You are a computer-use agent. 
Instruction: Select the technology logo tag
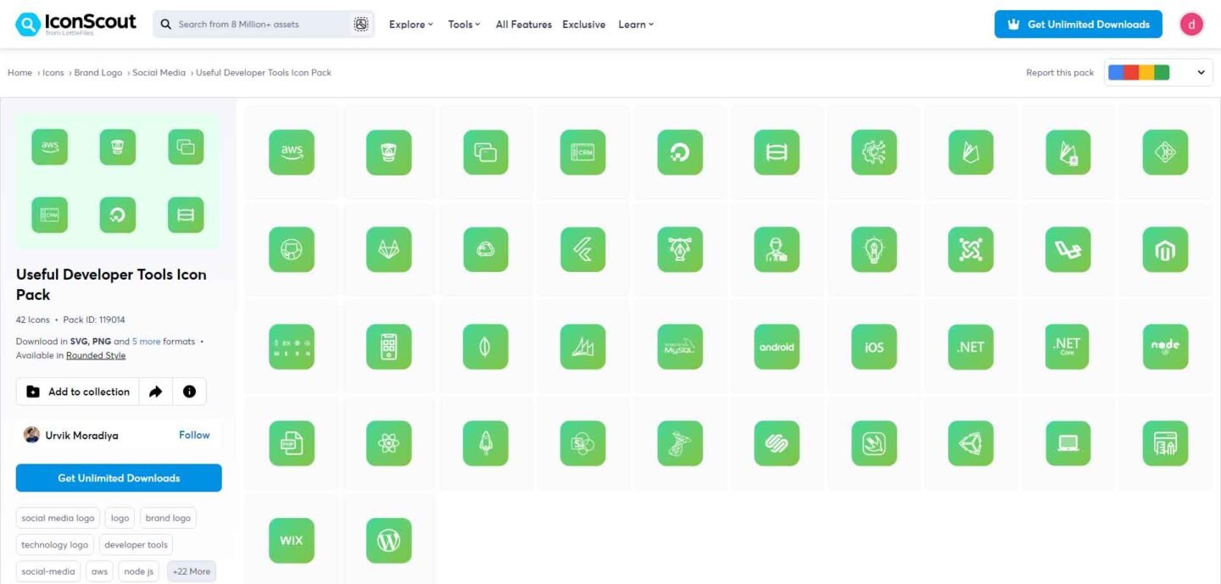tap(55, 545)
